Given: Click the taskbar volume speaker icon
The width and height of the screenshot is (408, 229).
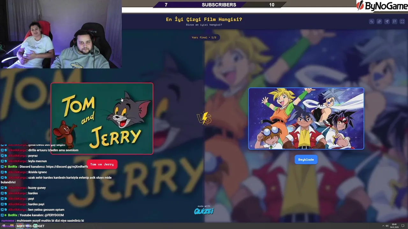Looking at the screenshot, I should (387, 226).
